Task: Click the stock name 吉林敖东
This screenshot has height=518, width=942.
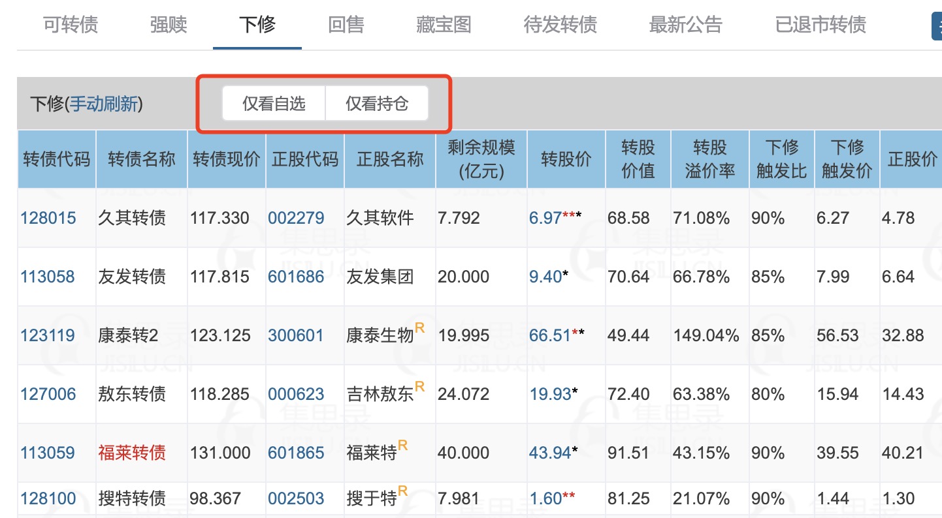Action: click(380, 394)
